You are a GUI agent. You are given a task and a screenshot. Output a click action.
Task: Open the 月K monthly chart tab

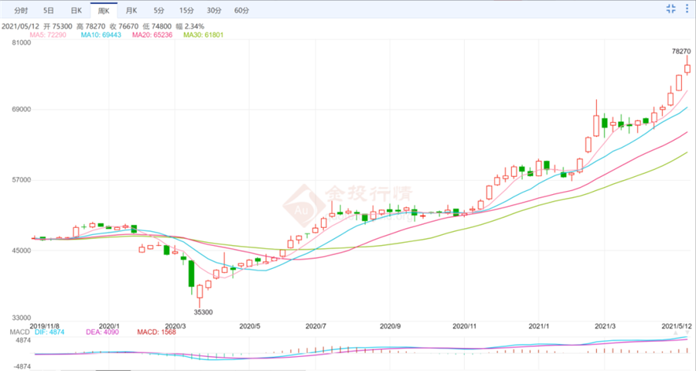(130, 11)
